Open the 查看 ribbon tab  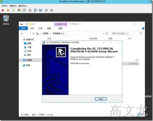click(x=49, y=28)
